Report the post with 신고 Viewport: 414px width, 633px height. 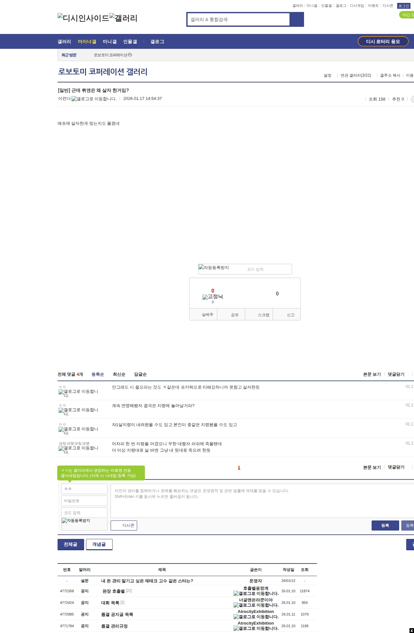pyautogui.click(x=287, y=315)
